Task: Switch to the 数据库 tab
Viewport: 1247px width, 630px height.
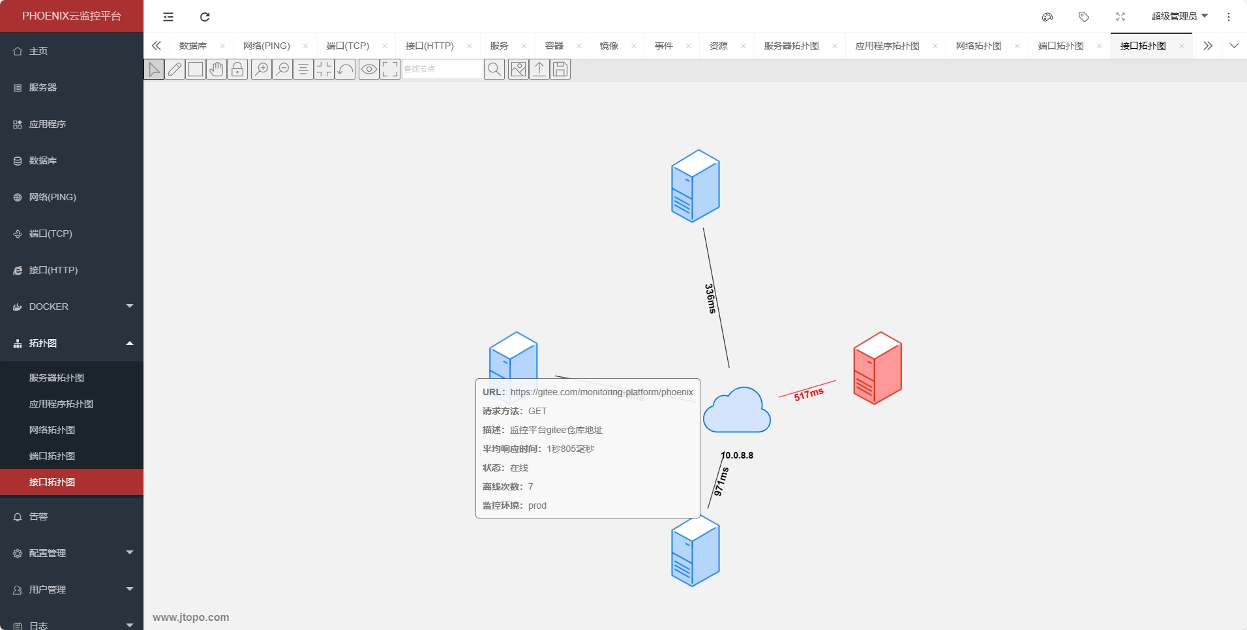Action: point(193,46)
